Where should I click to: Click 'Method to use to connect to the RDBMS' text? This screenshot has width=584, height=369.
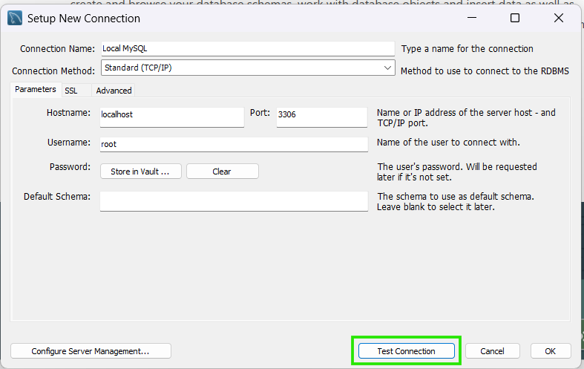point(485,71)
